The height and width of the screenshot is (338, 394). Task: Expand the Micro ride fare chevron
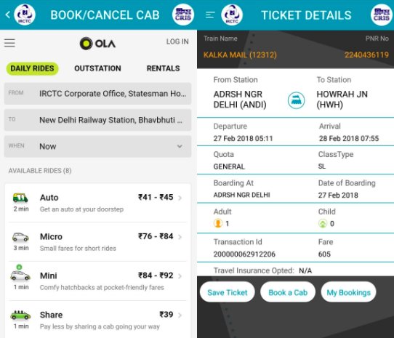point(180,237)
